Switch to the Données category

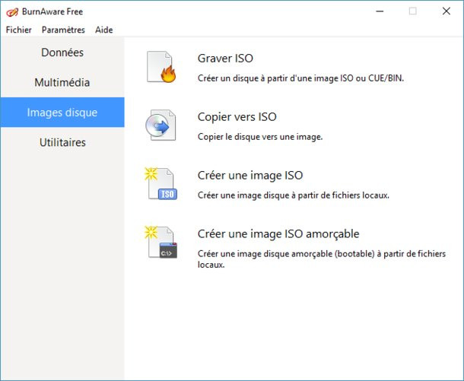point(62,52)
